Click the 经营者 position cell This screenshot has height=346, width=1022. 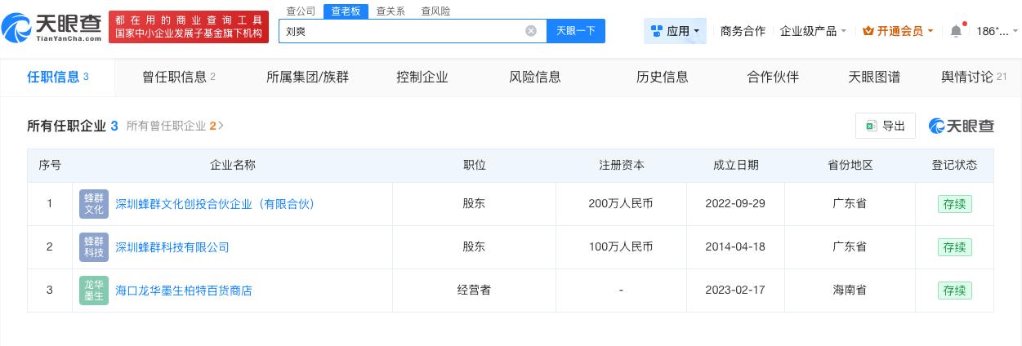(x=474, y=291)
